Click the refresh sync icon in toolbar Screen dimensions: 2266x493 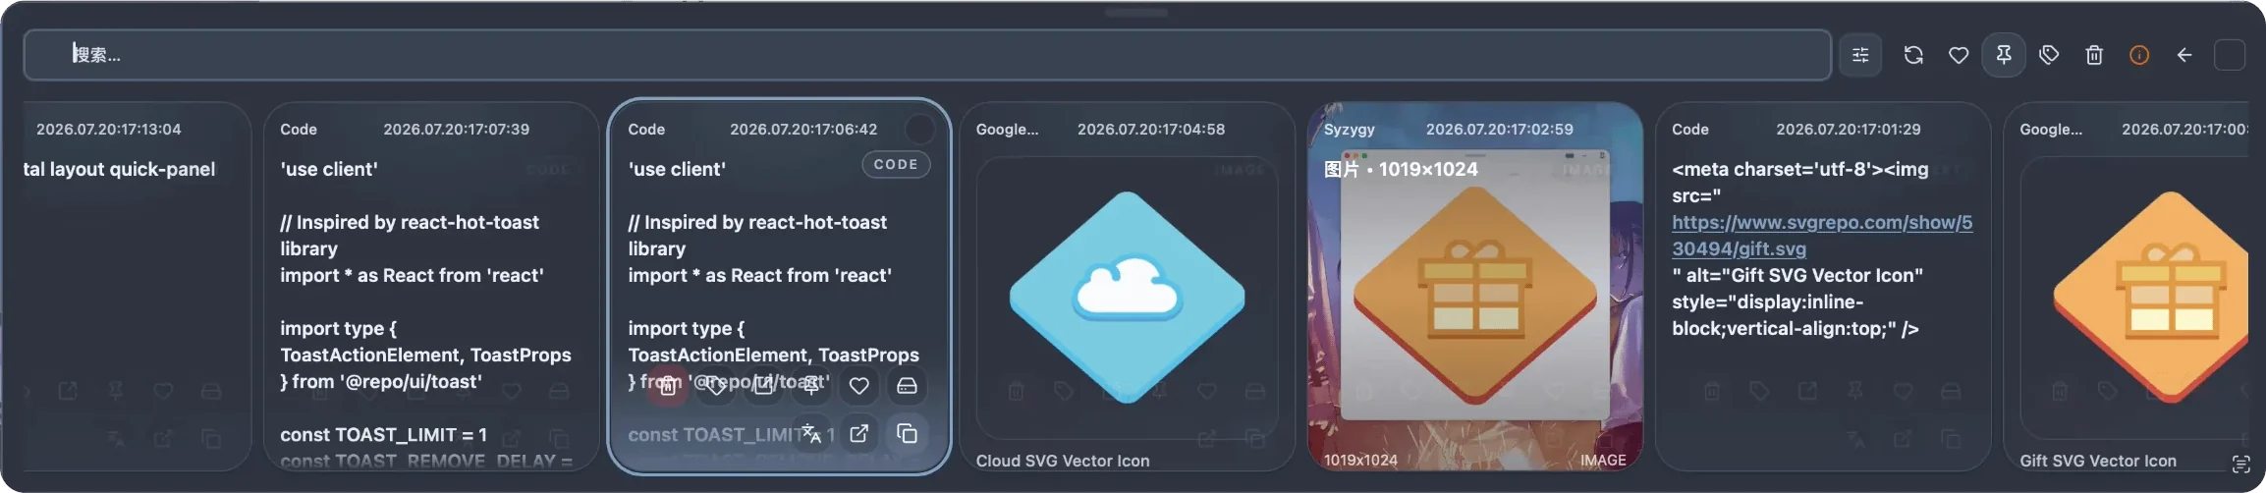point(1913,55)
